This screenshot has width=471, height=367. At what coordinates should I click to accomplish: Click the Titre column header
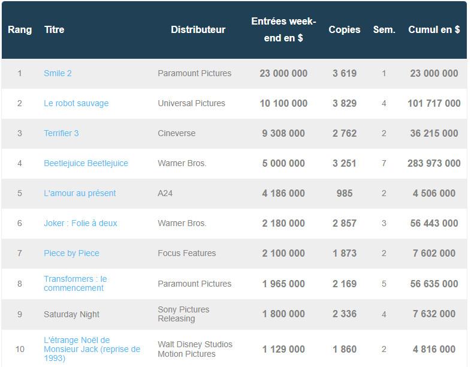55,29
